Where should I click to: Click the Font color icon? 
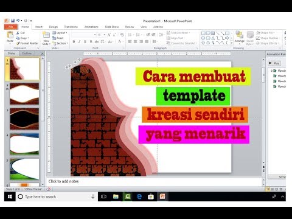coord(120,41)
